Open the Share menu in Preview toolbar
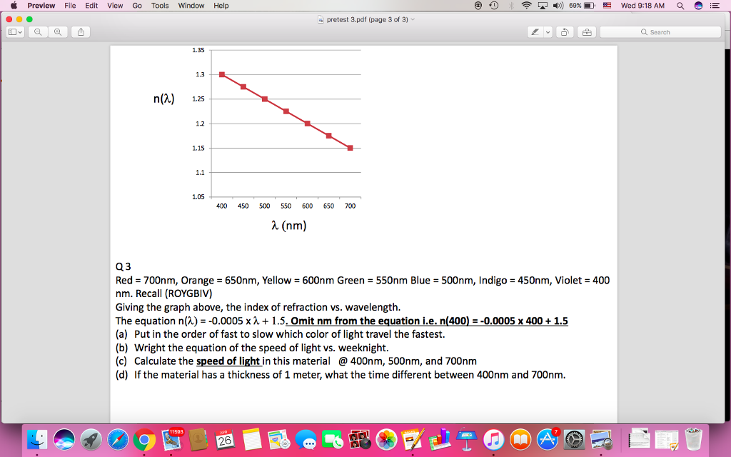The image size is (731, 457). tap(81, 31)
